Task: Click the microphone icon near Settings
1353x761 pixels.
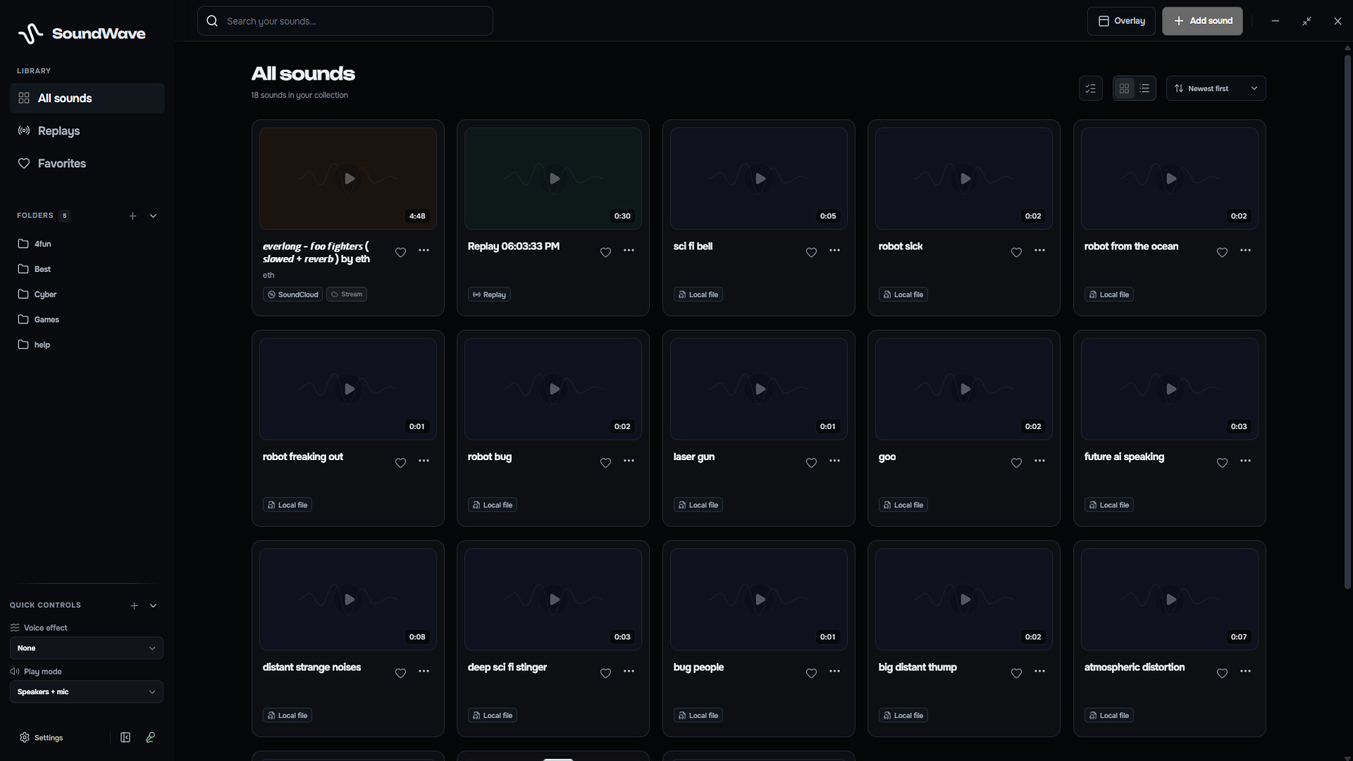Action: (x=150, y=738)
